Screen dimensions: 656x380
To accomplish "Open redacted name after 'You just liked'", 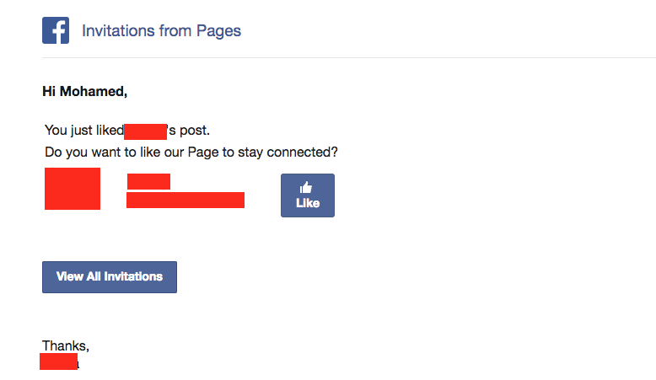I will [x=146, y=131].
